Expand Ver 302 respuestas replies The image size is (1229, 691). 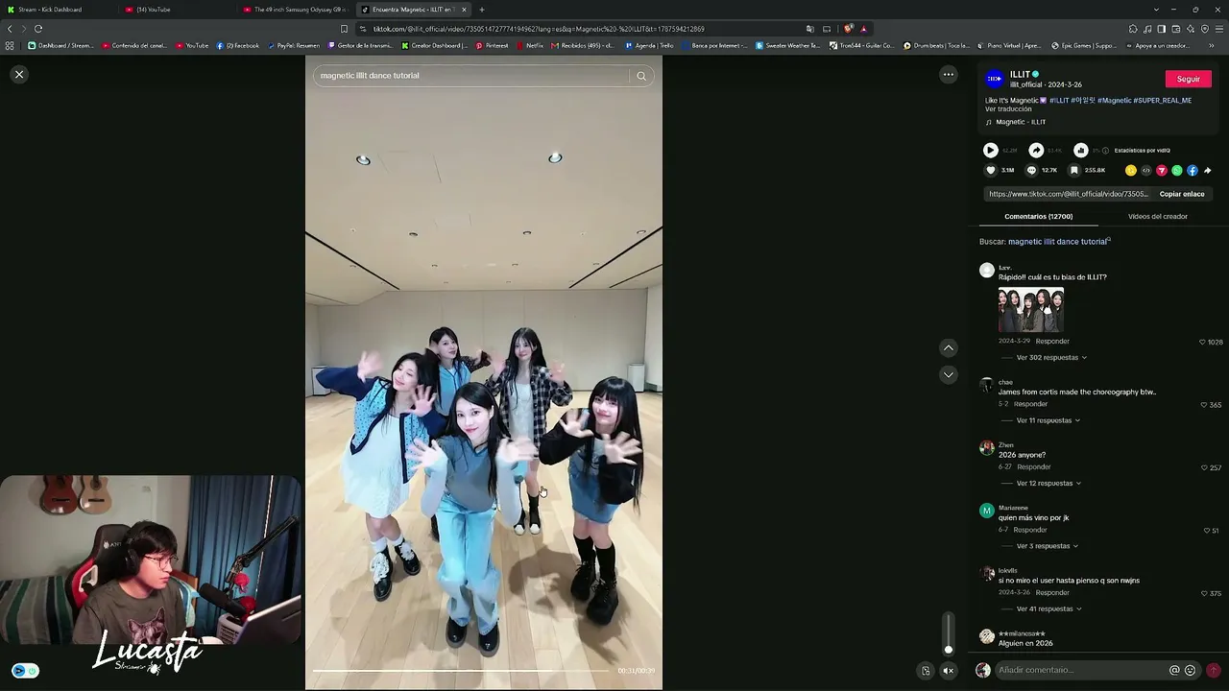tap(1051, 357)
